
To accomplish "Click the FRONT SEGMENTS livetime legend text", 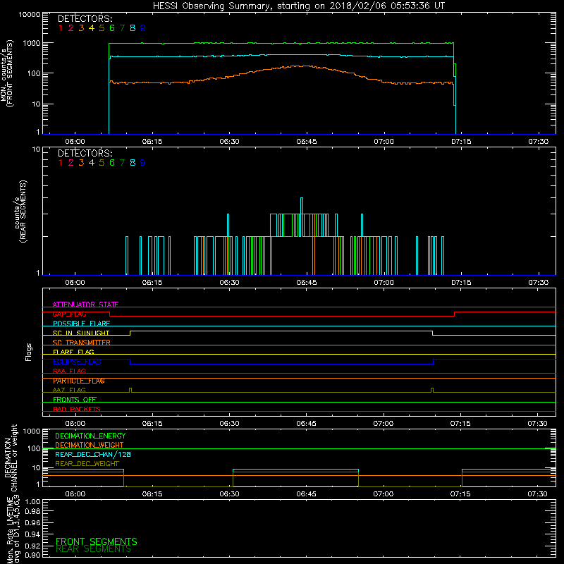I will pyautogui.click(x=97, y=541).
